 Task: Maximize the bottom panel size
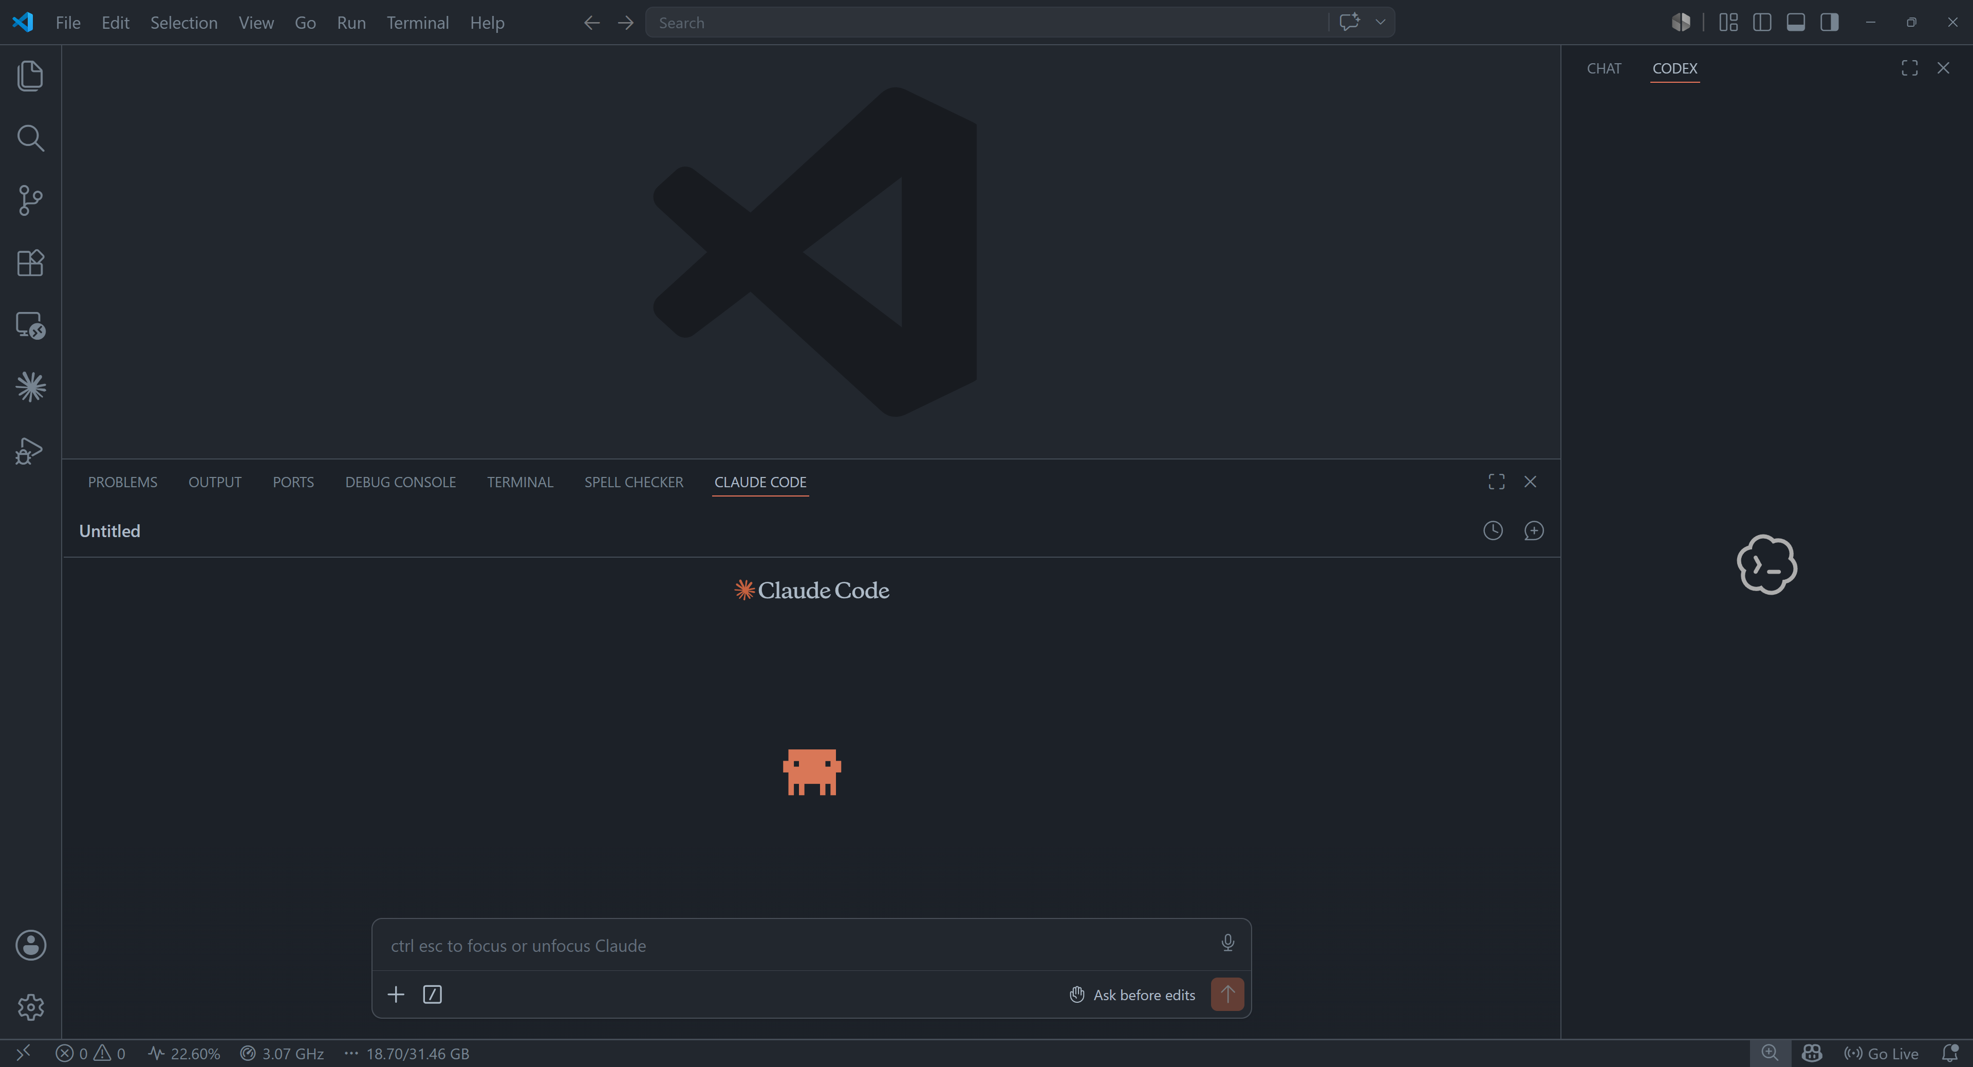[x=1497, y=482]
